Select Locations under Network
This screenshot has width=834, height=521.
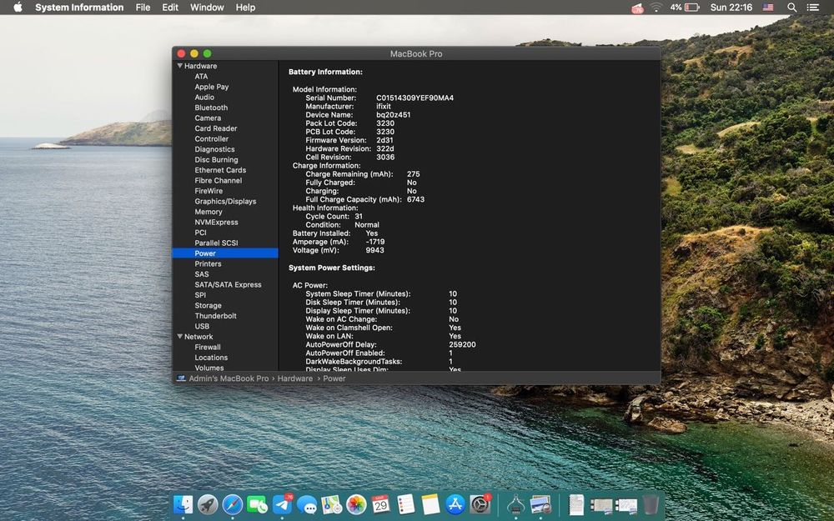pos(211,358)
